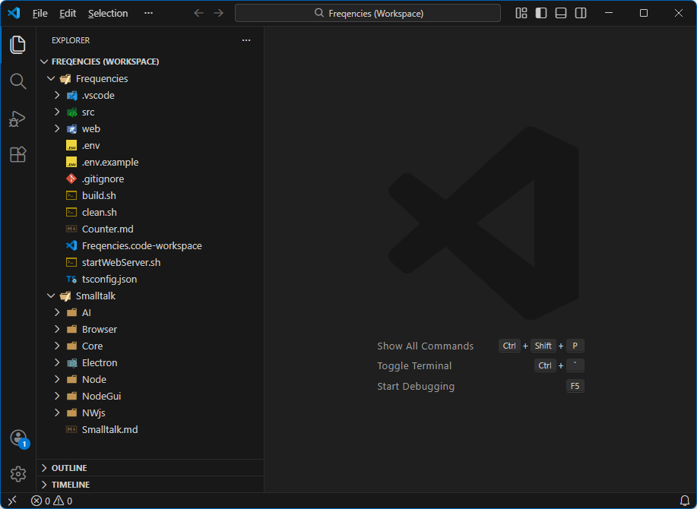Open the File menu
Image resolution: width=697 pixels, height=509 pixels.
(40, 14)
